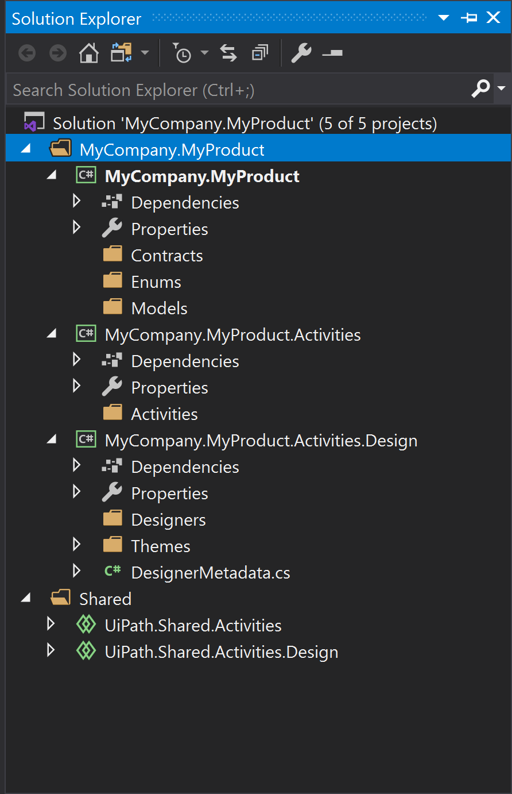Select the Designers folder
The height and width of the screenshot is (794, 512).
point(169,520)
